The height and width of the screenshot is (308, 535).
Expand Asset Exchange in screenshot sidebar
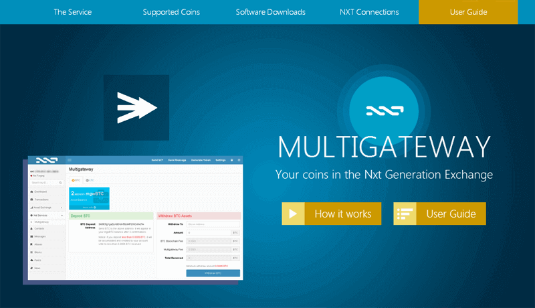pyautogui.click(x=47, y=208)
